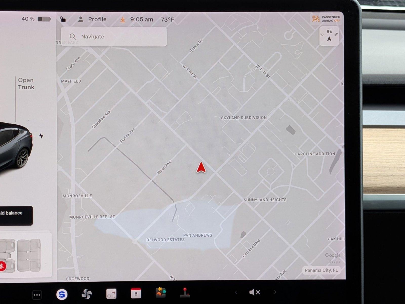Tap Grace Ave street label
Viewport: 405px width, 304px height.
73,64
